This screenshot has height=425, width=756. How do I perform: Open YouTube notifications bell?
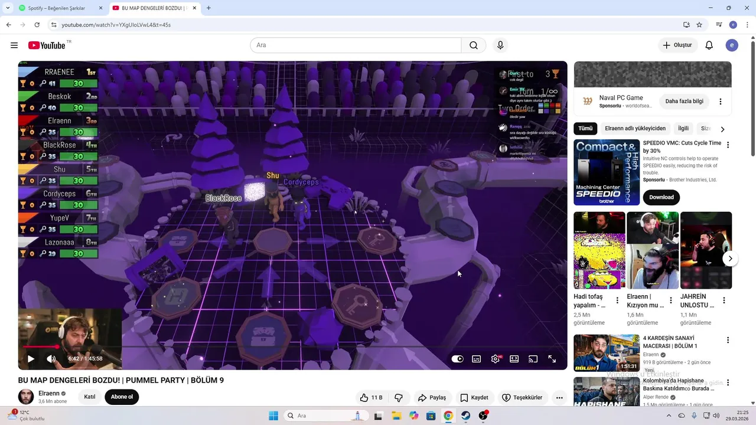pos(709,45)
